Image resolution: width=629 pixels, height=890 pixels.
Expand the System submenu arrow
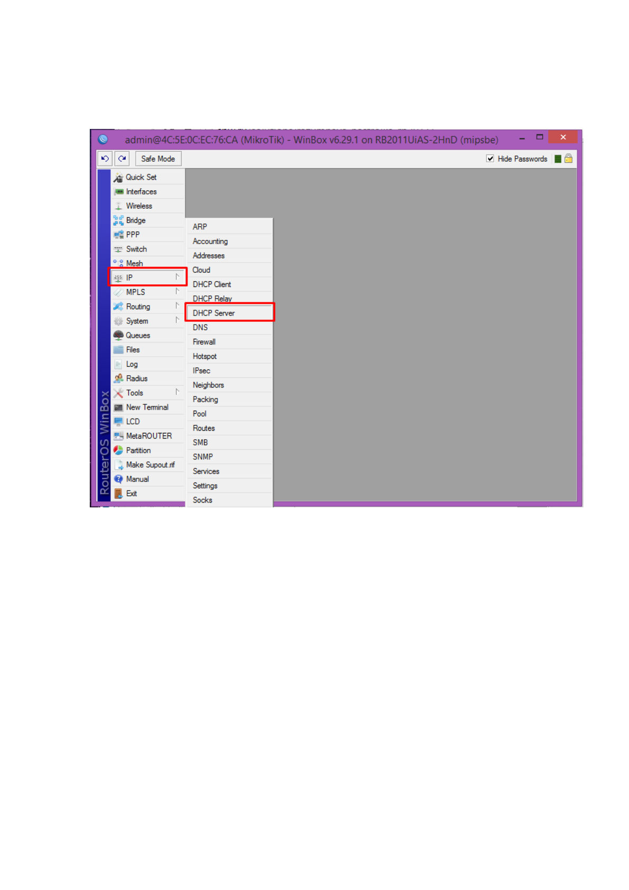coord(177,320)
